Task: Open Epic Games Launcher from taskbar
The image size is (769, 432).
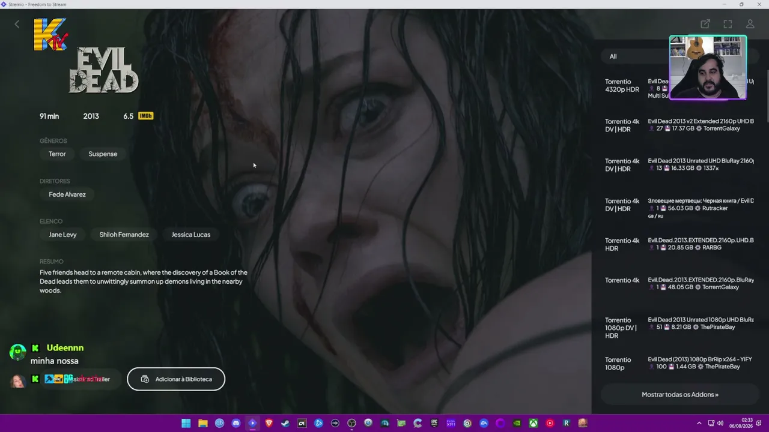Action: pos(434,423)
